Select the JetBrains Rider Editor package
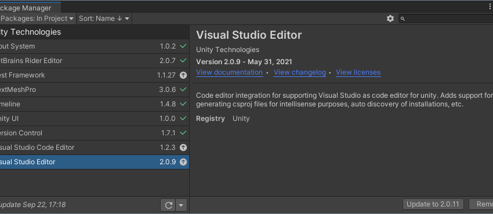This screenshot has height=214, width=493. tap(95, 61)
